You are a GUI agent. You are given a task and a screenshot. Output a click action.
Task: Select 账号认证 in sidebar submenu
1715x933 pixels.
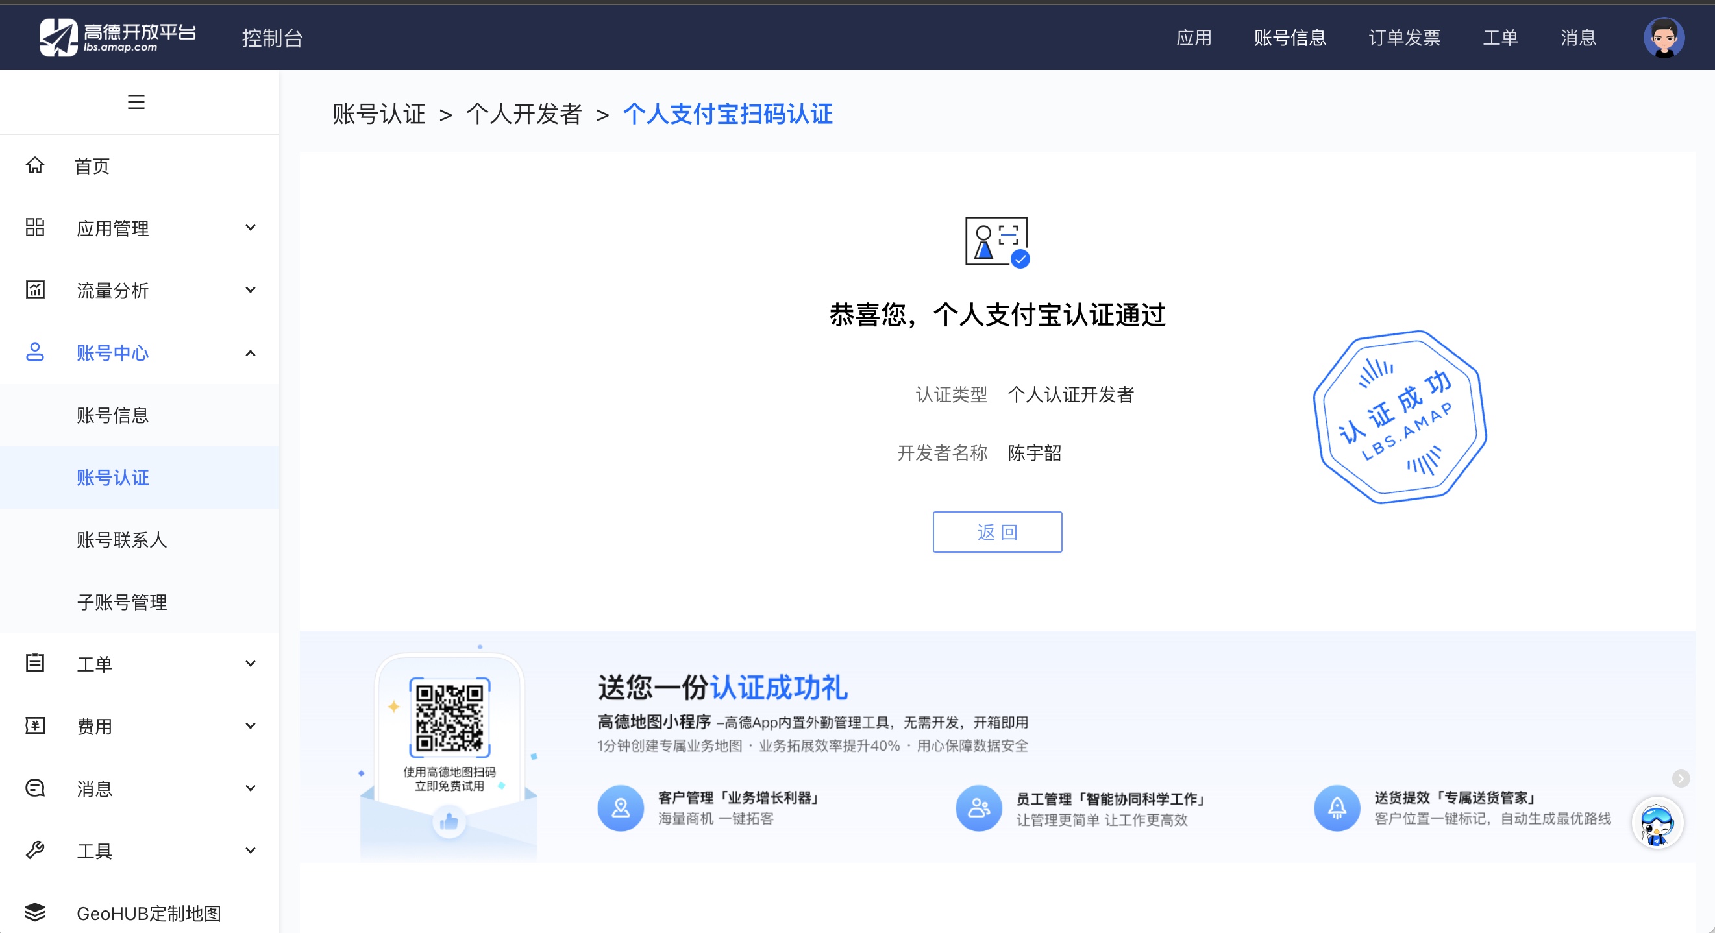click(139, 477)
